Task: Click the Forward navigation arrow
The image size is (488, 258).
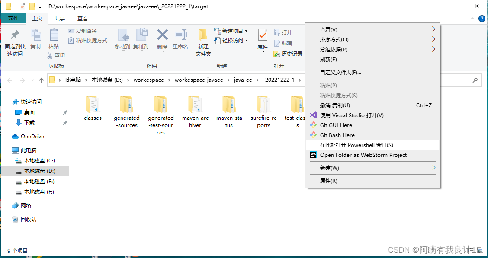Action: 22,80
